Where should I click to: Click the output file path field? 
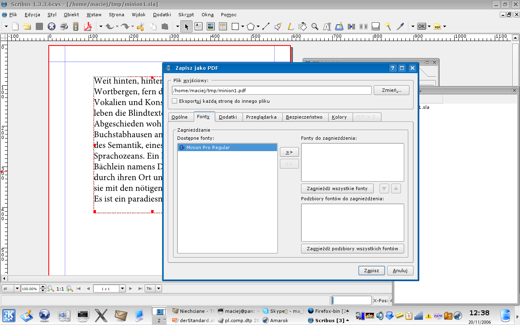click(271, 90)
